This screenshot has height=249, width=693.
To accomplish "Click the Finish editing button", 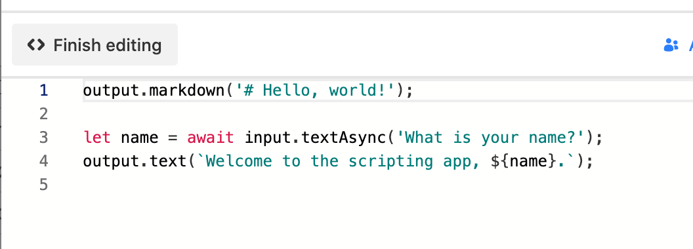I will click(94, 45).
